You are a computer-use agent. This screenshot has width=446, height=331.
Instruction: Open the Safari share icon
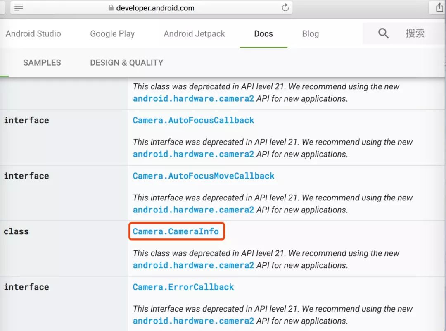(439, 7)
